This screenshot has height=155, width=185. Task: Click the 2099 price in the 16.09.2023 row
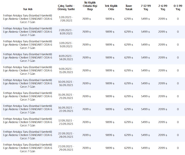tap(163, 109)
